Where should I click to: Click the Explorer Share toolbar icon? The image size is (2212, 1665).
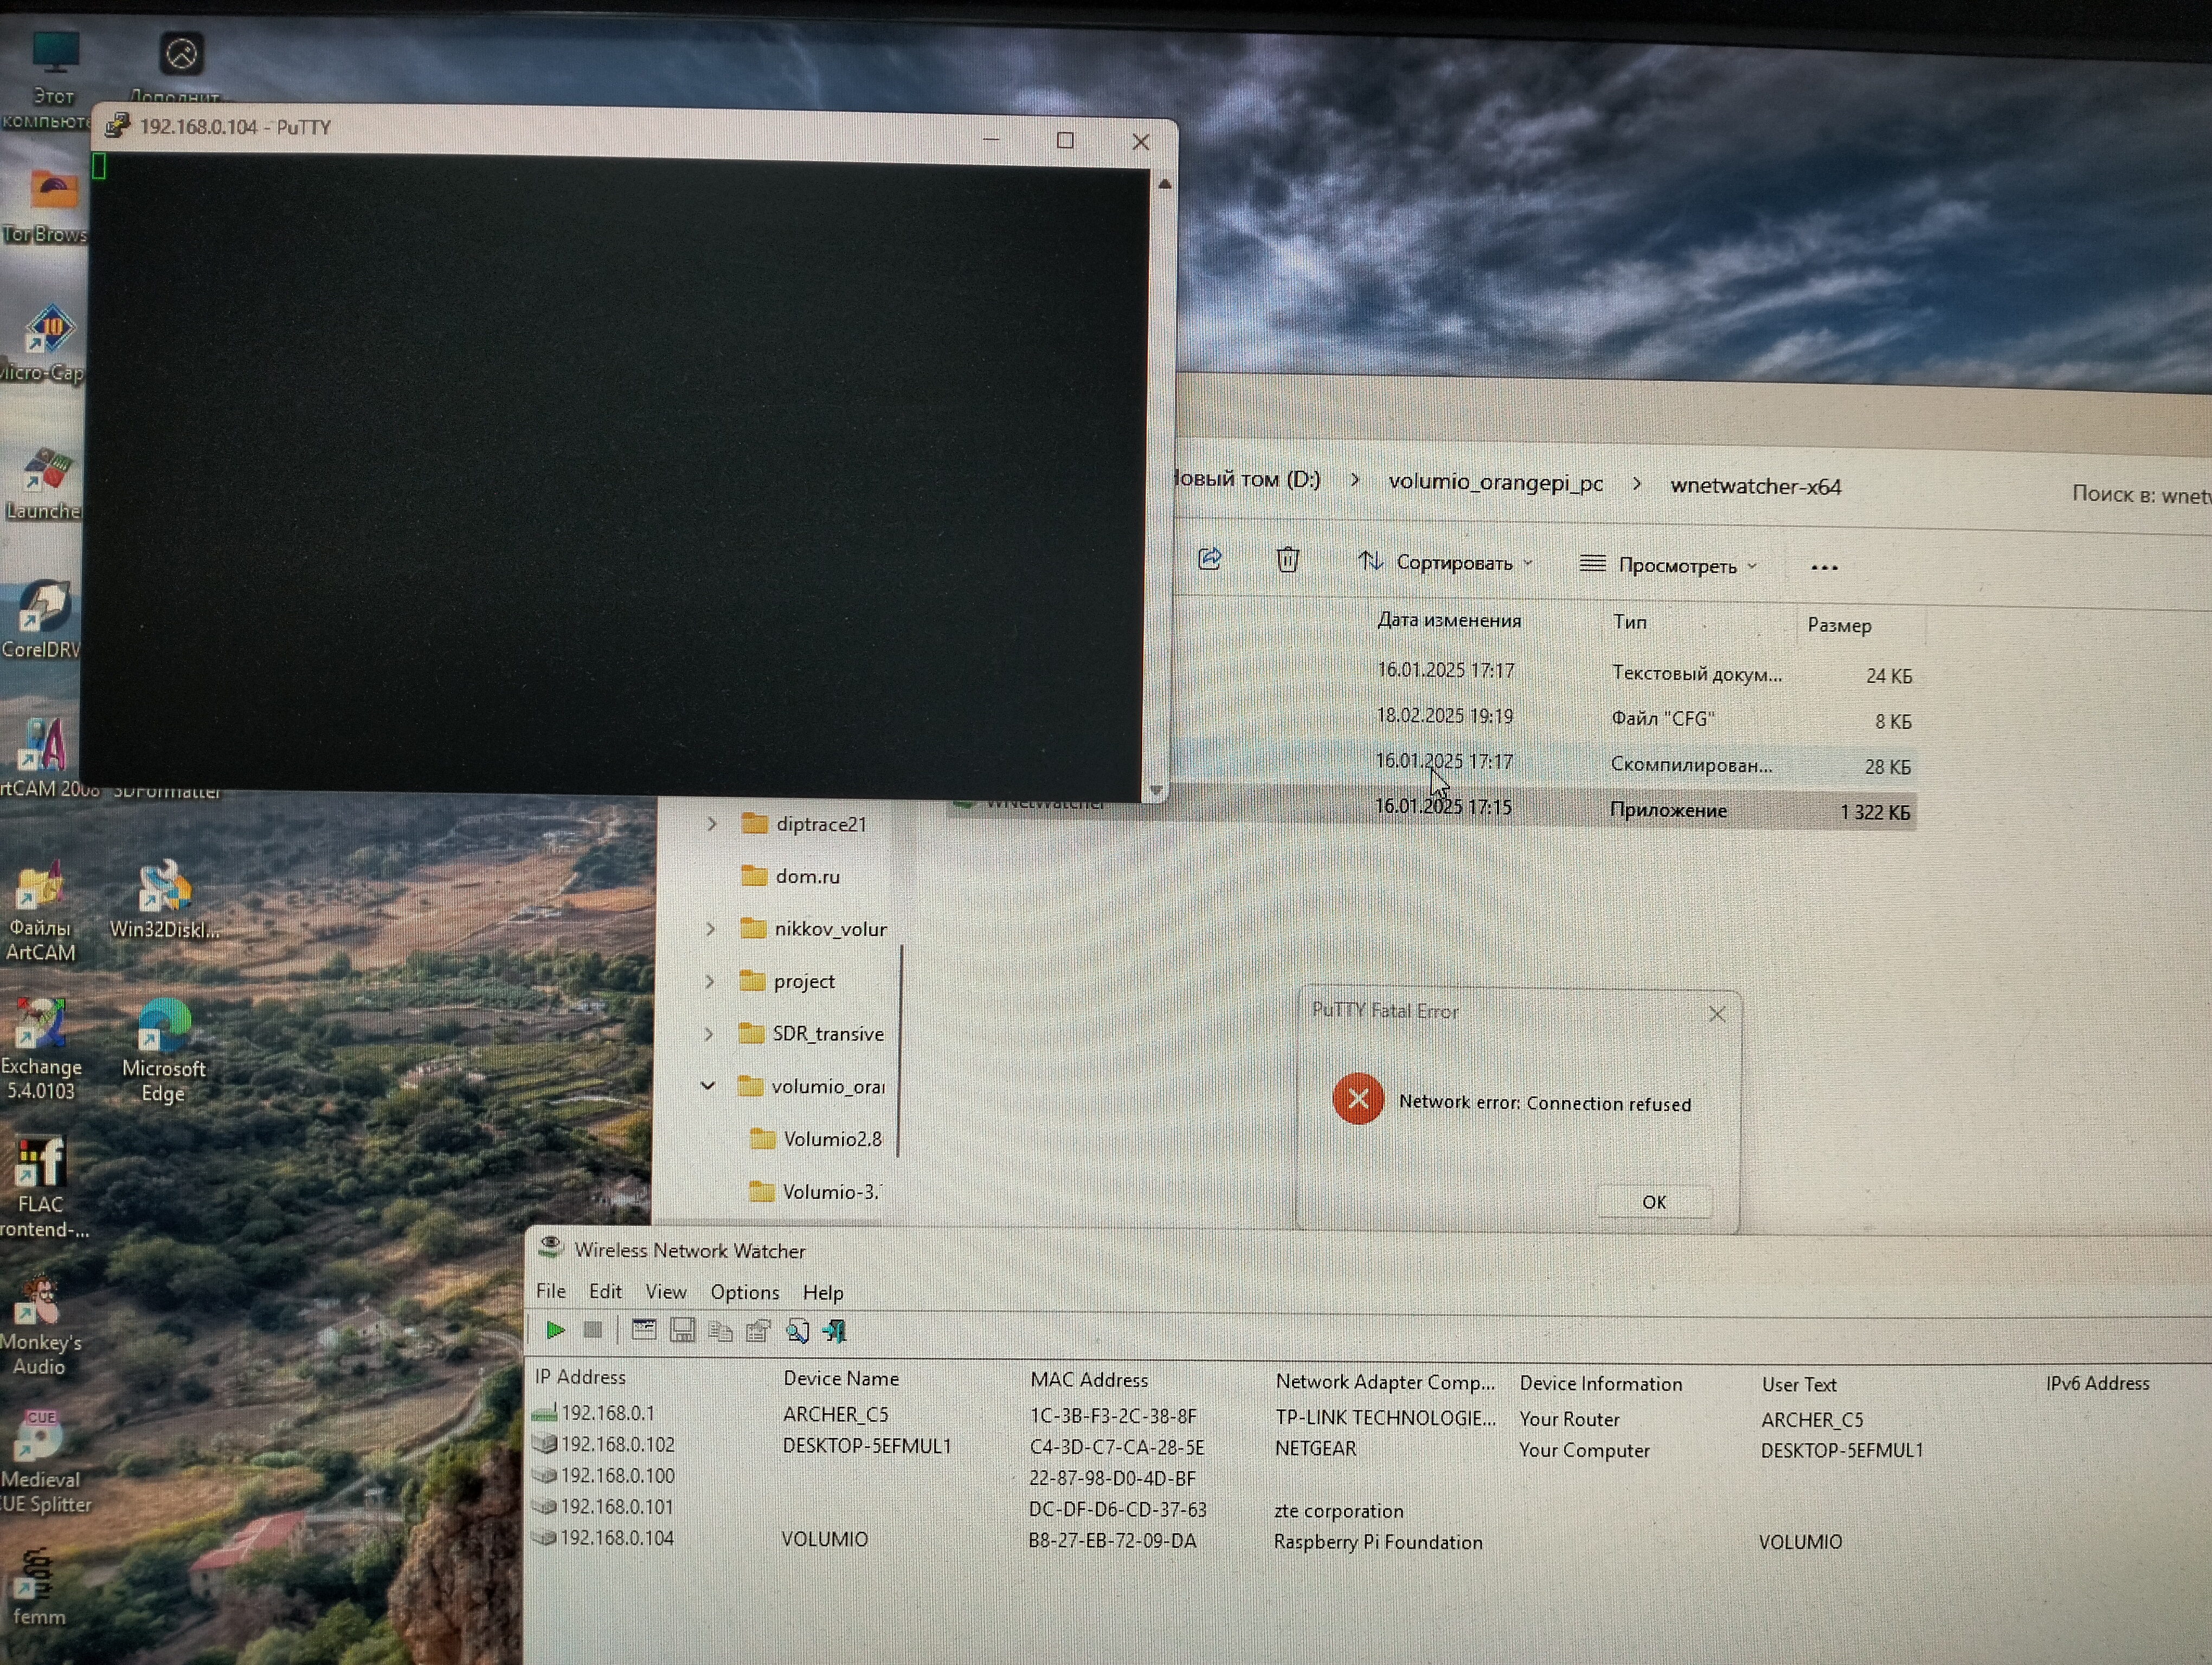(1210, 559)
